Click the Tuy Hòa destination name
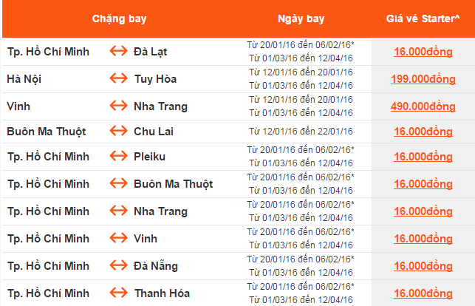The image size is (475, 306). pos(155,79)
